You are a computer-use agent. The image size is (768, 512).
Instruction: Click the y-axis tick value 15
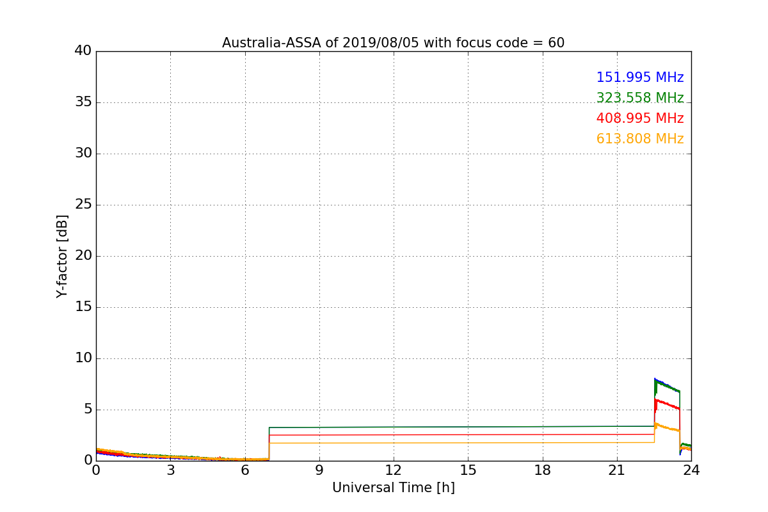pyautogui.click(x=83, y=307)
